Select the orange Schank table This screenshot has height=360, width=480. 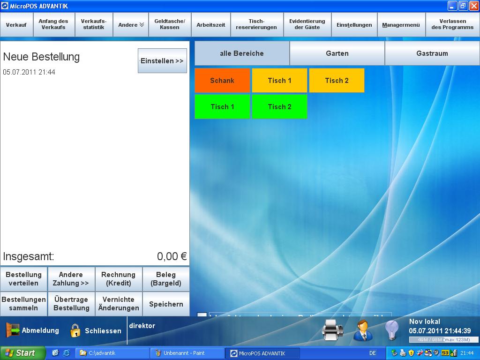pos(222,81)
